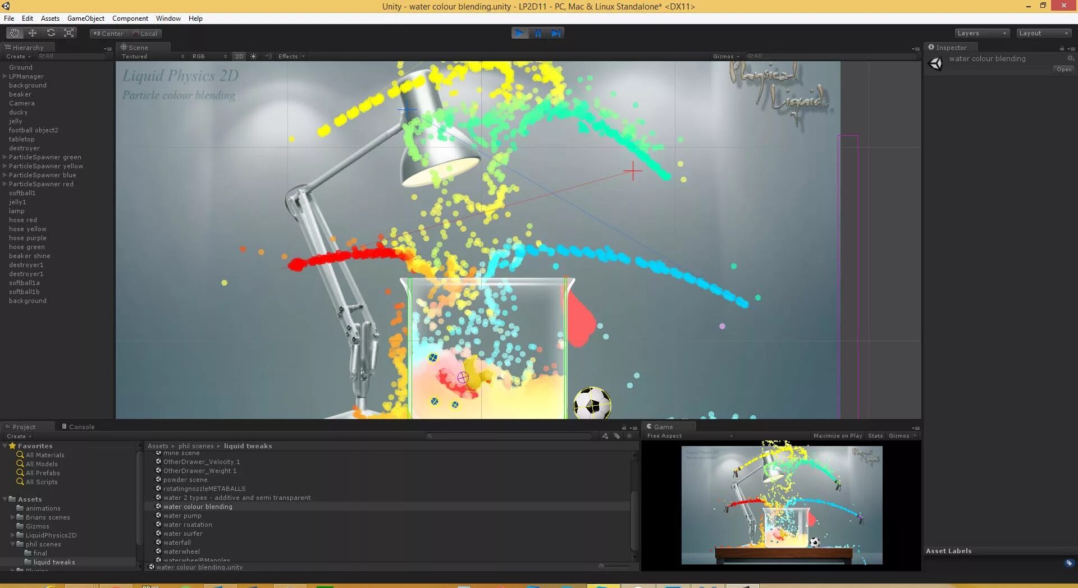1078x588 pixels.
Task: Open the Textured draw mode dropdown
Action: tap(153, 56)
